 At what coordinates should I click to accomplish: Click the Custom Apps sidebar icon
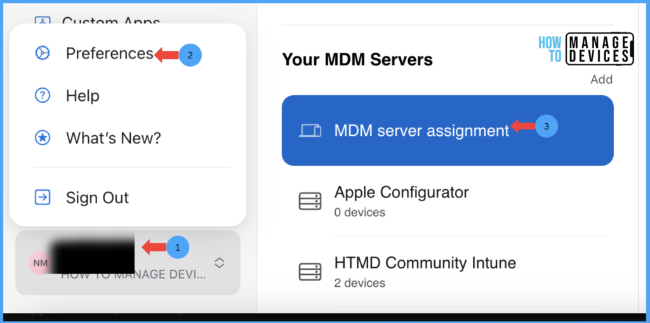click(x=43, y=20)
